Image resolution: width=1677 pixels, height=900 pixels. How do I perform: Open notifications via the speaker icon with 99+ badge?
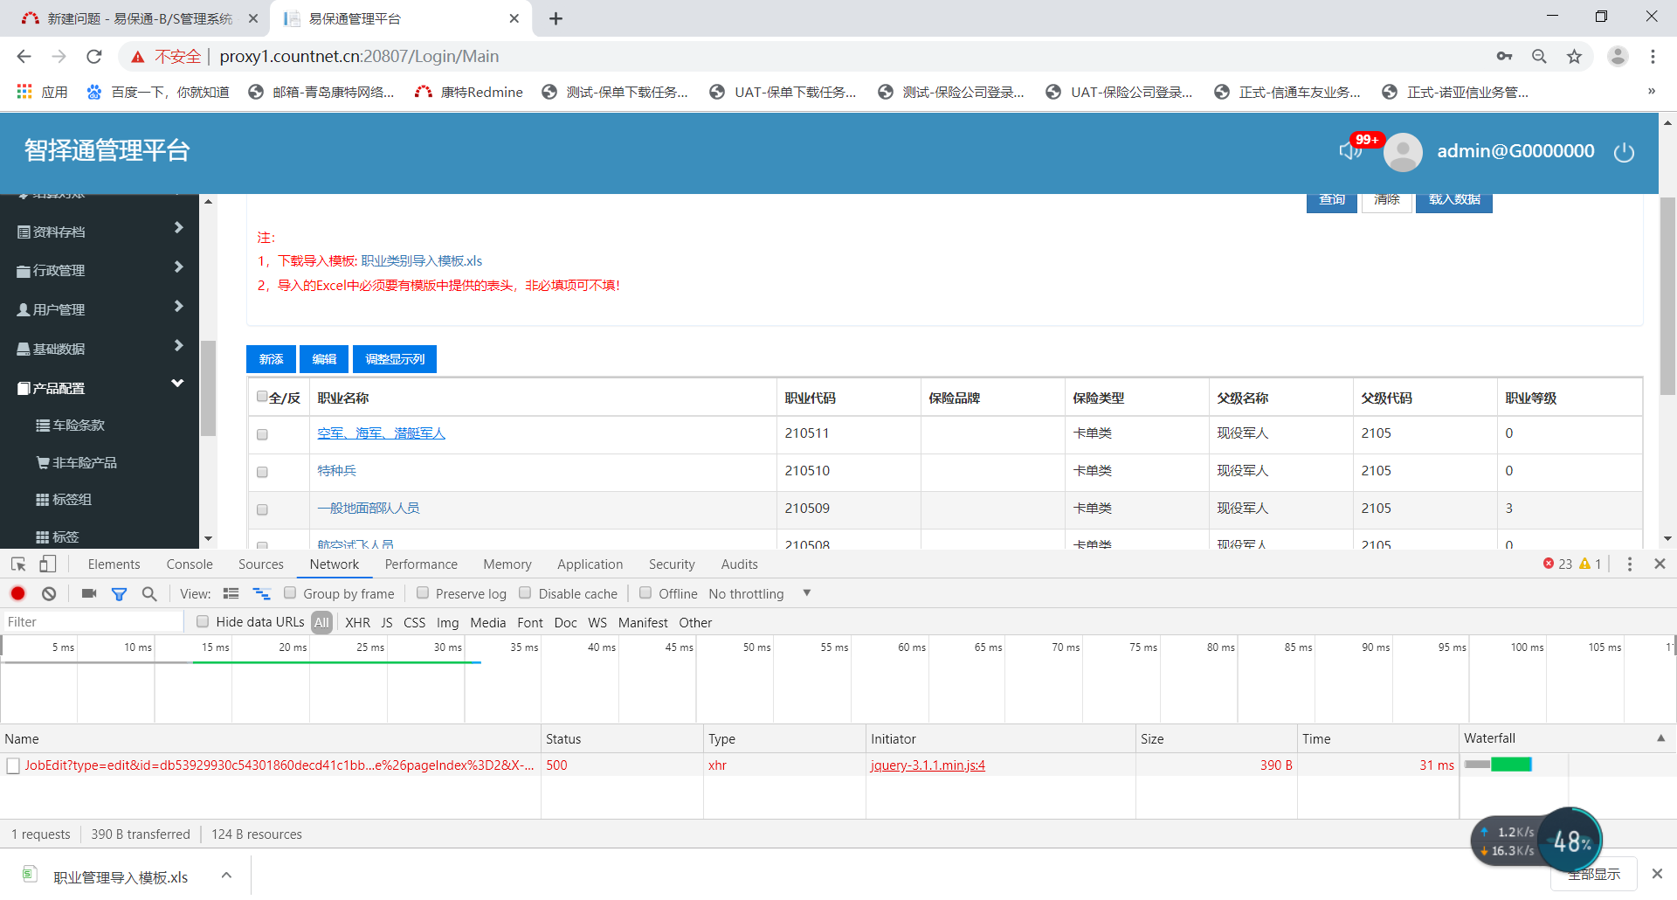click(x=1350, y=151)
